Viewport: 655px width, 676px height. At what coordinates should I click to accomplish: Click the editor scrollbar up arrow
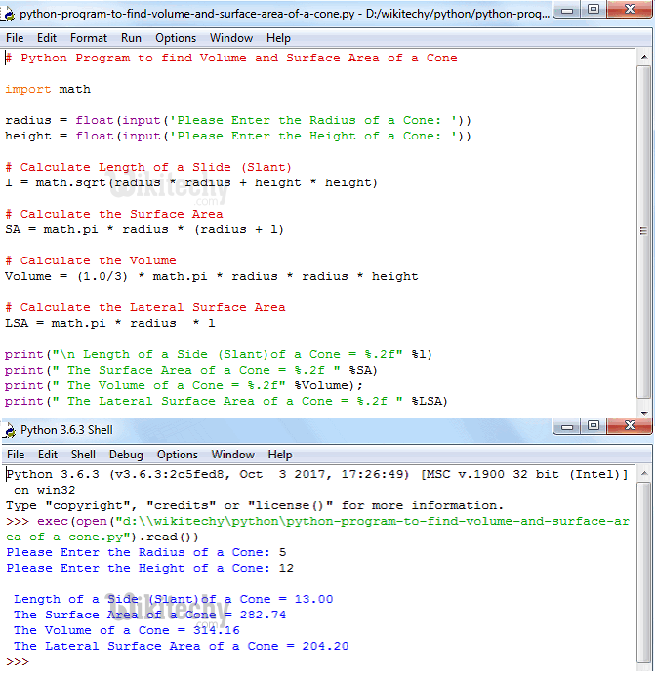pos(644,57)
